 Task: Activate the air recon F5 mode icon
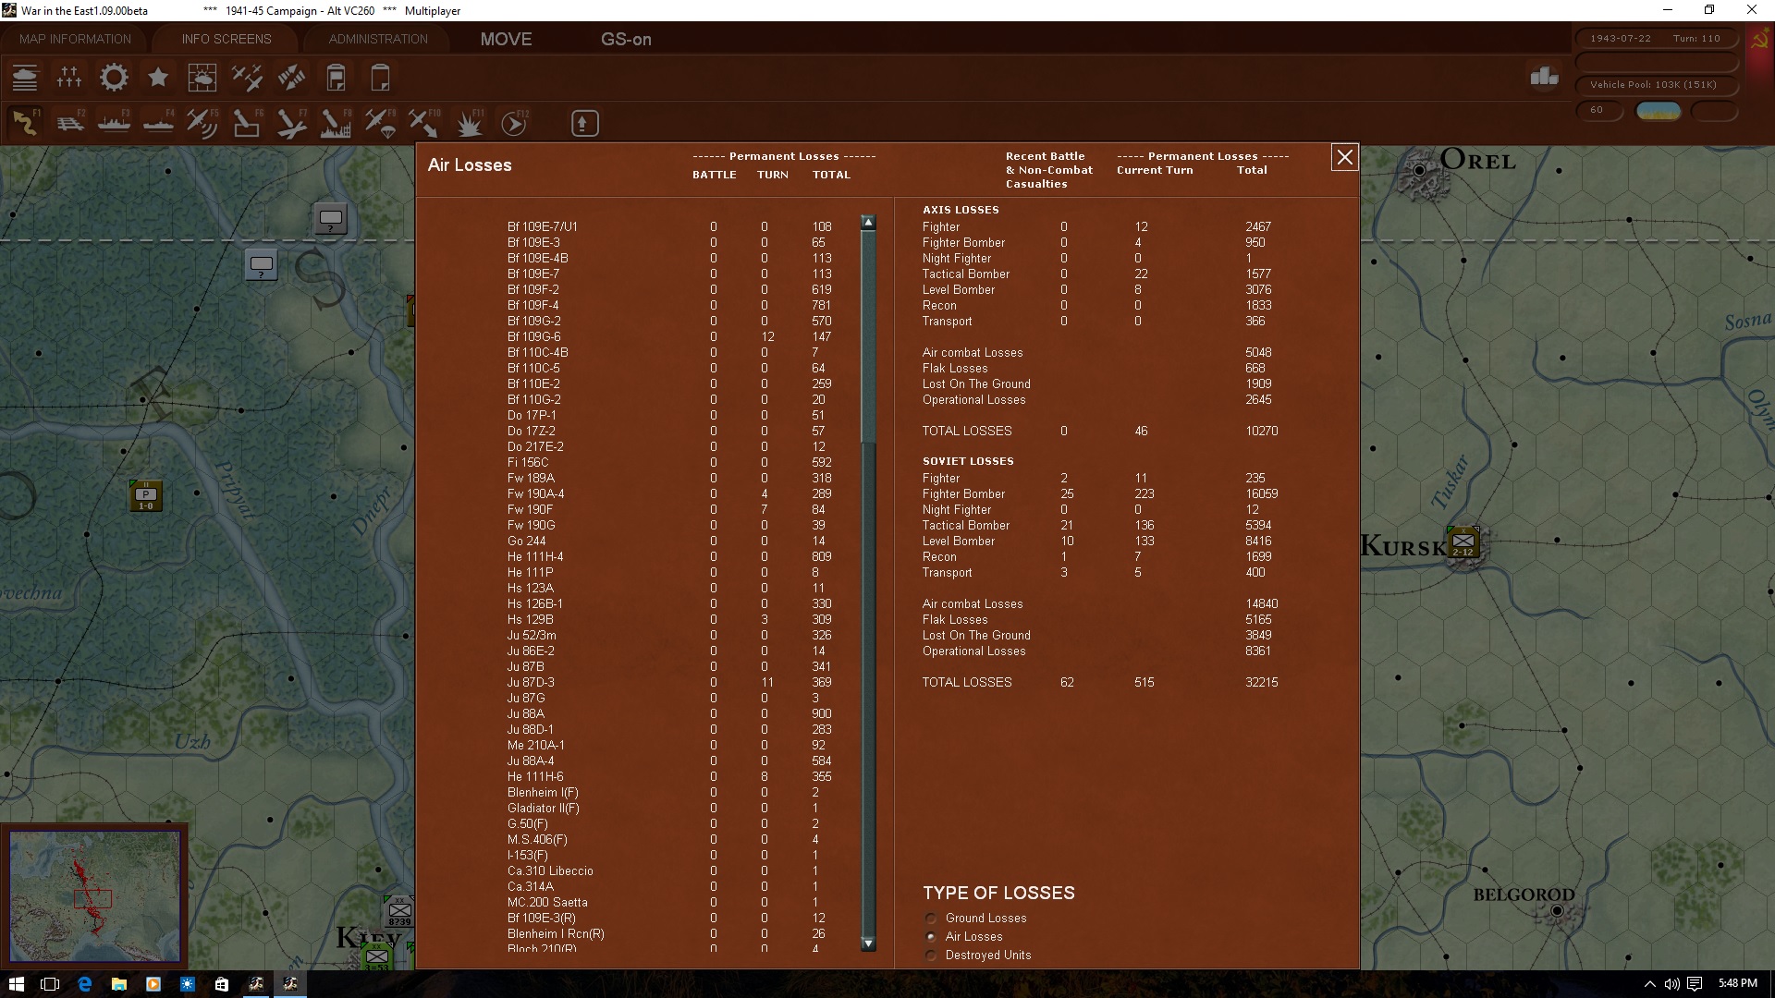(x=202, y=123)
